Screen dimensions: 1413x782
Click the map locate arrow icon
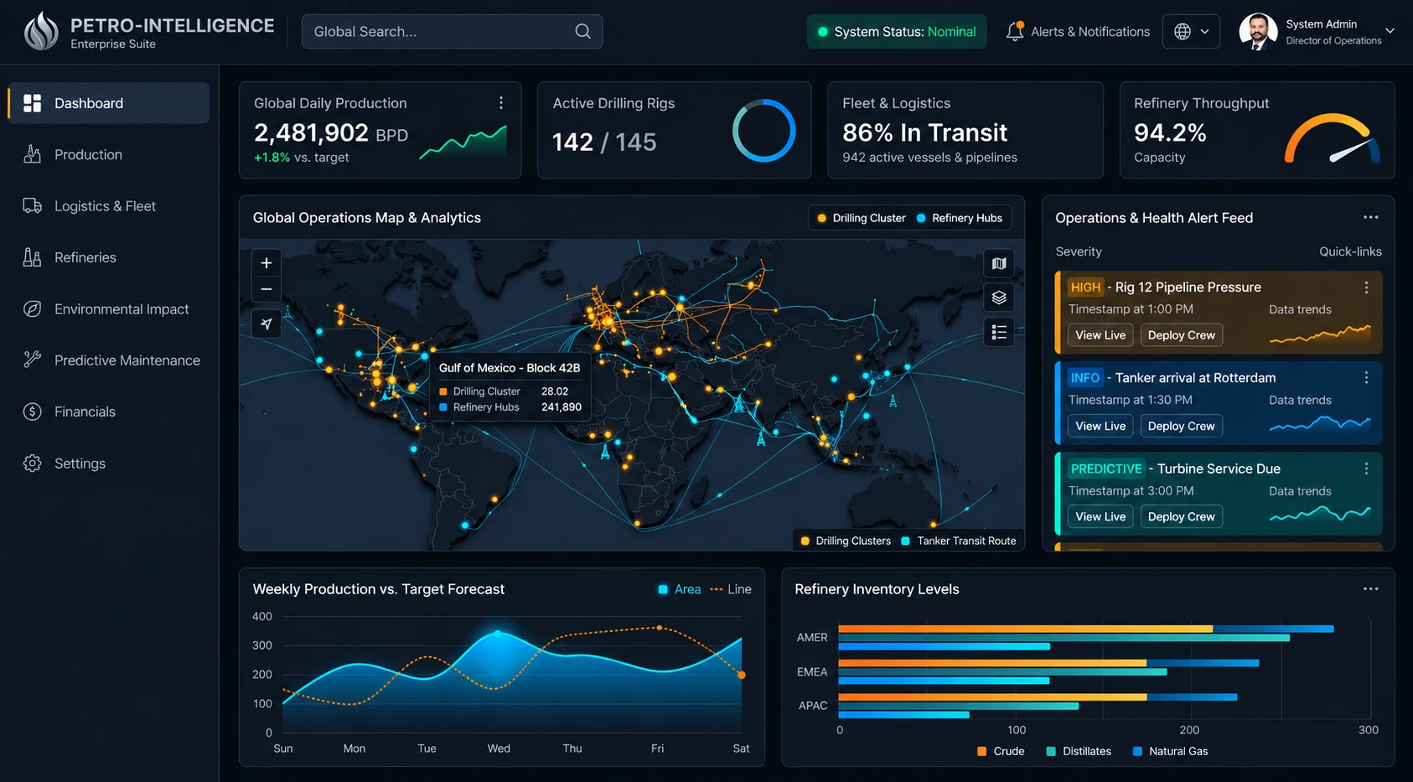[267, 324]
